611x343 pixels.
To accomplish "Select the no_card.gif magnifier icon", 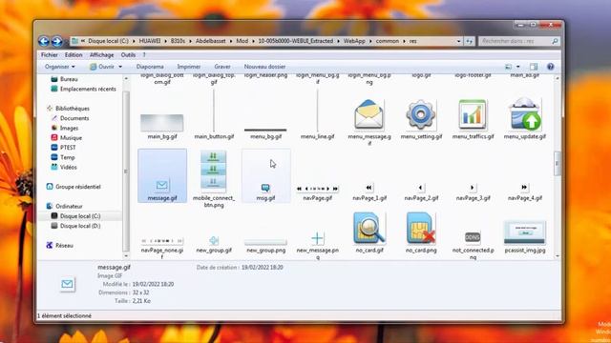I will [369, 229].
